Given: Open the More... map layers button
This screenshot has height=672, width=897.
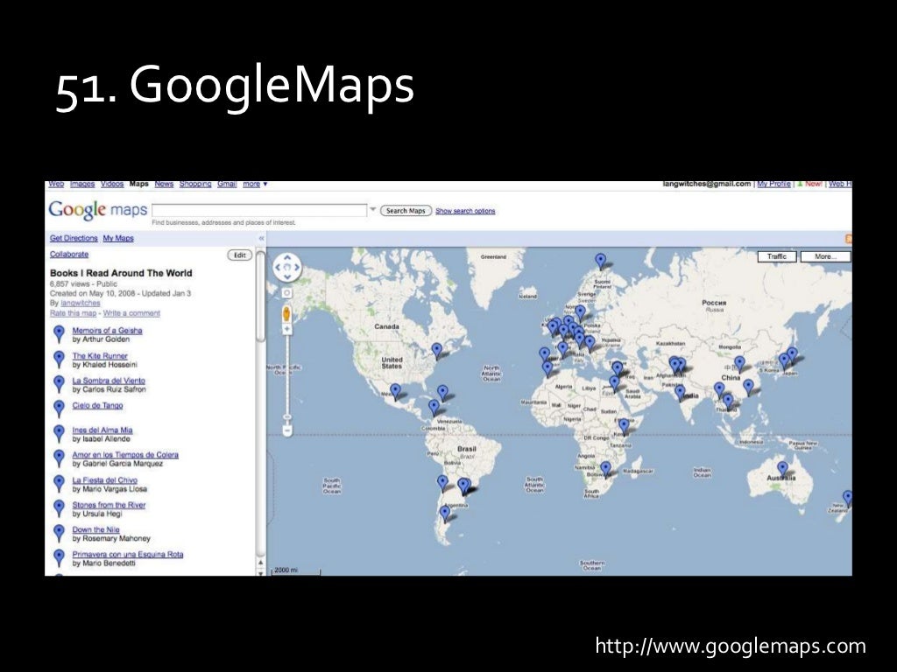Looking at the screenshot, I should click(x=825, y=256).
